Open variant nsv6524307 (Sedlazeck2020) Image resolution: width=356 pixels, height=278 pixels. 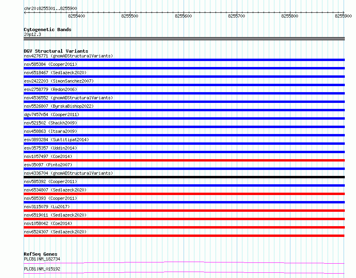pos(55,232)
